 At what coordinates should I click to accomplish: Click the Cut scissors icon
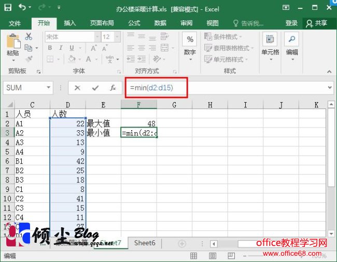pos(29,36)
